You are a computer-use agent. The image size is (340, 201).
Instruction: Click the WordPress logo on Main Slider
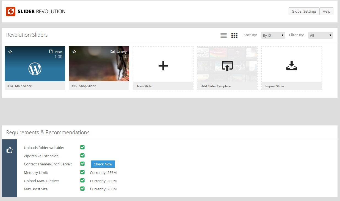[35, 69]
